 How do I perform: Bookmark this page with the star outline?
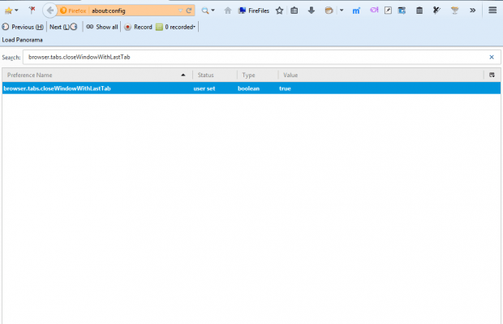tap(279, 11)
